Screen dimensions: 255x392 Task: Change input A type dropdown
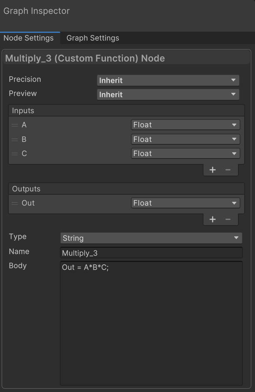pos(185,125)
